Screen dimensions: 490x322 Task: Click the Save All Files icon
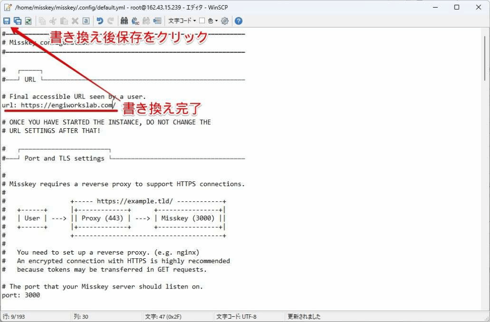pos(18,21)
